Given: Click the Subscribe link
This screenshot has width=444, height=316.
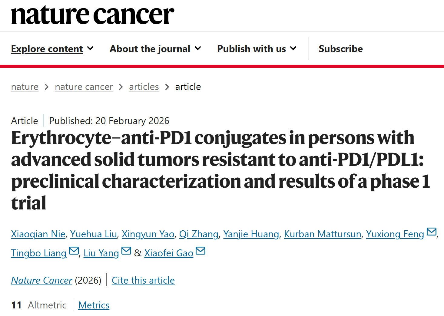Looking at the screenshot, I should tap(340, 49).
